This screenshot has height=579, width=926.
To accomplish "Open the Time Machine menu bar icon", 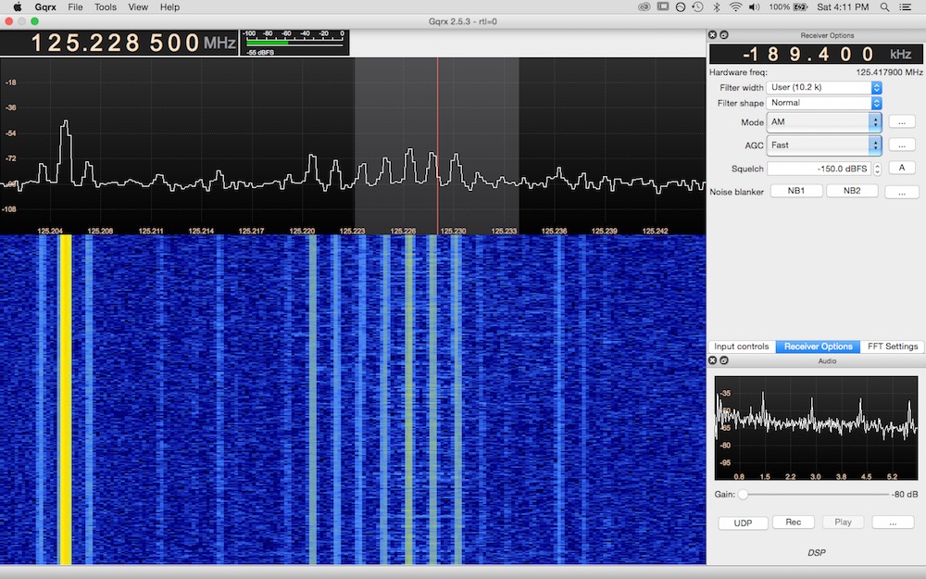I will pos(697,7).
